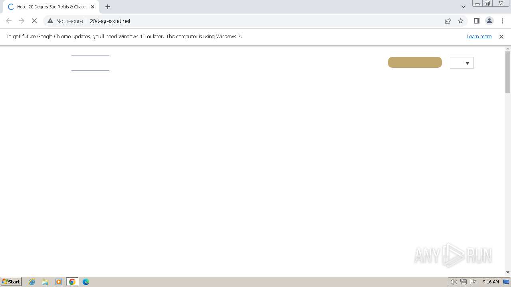511x287 pixels.
Task: Open the volume speaker tray icon
Action: click(454, 282)
